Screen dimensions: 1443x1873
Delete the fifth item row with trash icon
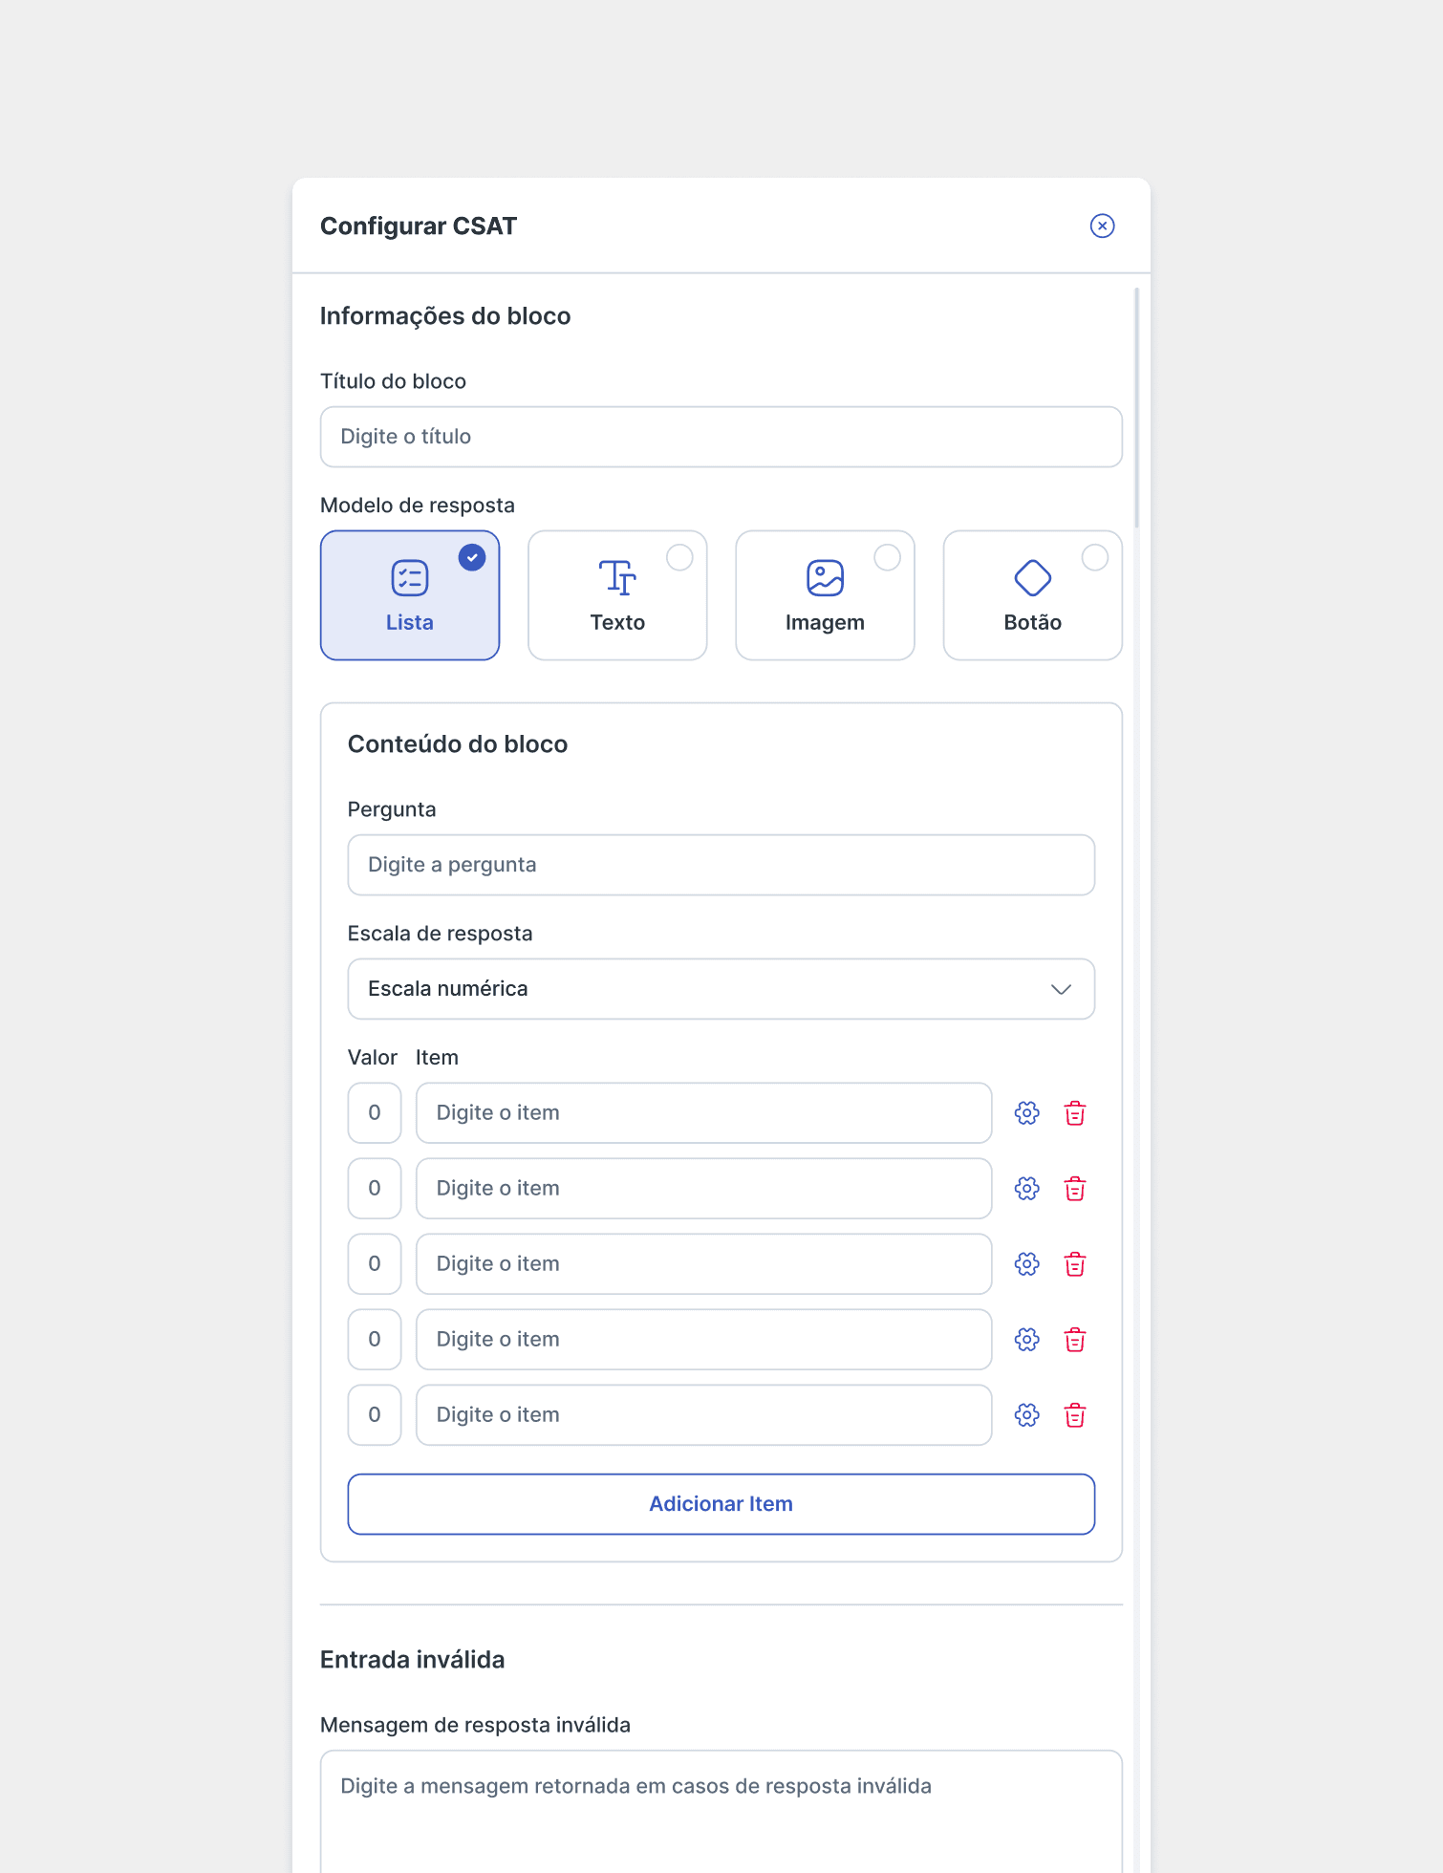(x=1075, y=1415)
